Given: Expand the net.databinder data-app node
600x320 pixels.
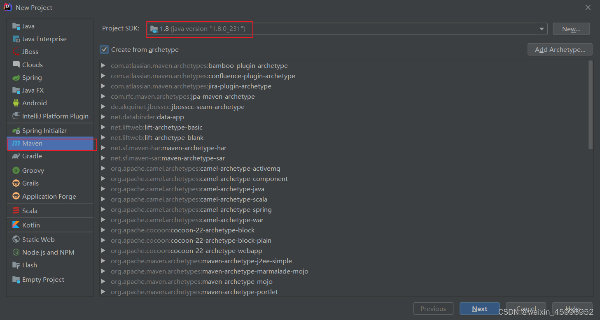Looking at the screenshot, I should click(103, 117).
